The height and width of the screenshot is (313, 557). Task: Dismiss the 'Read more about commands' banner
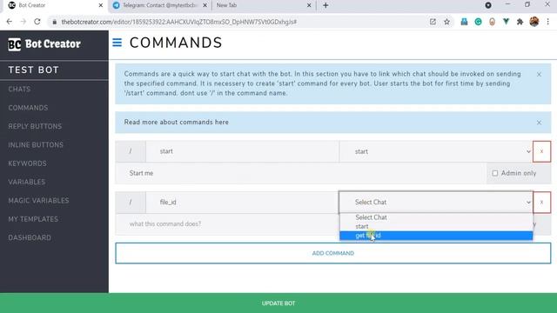(x=539, y=123)
